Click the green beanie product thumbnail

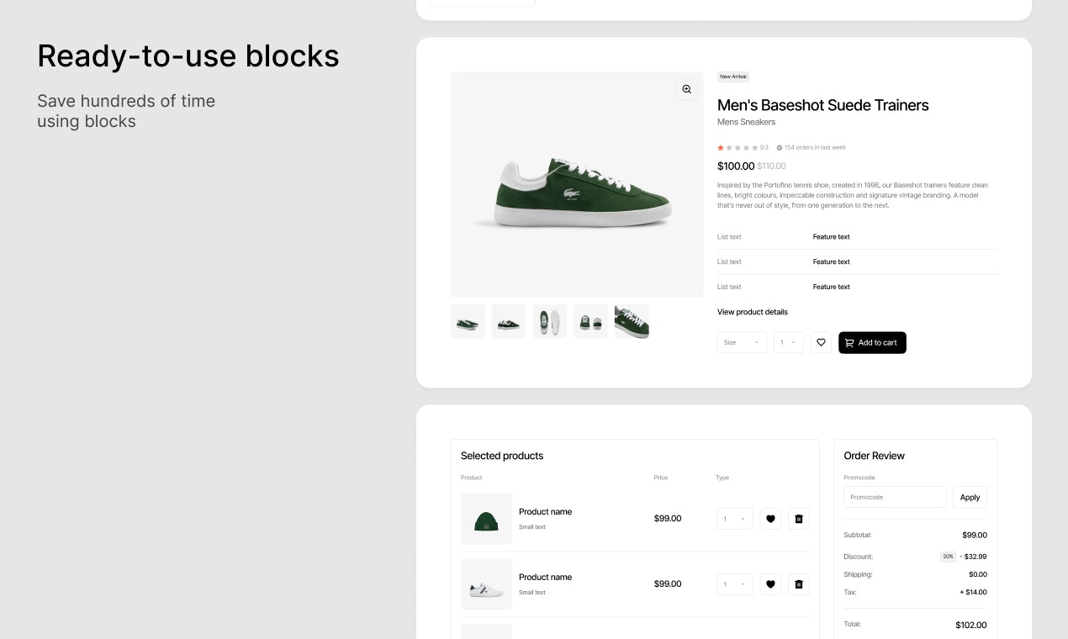486,519
